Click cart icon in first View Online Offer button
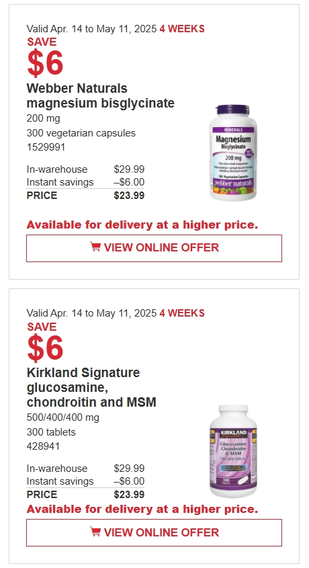 (x=95, y=247)
